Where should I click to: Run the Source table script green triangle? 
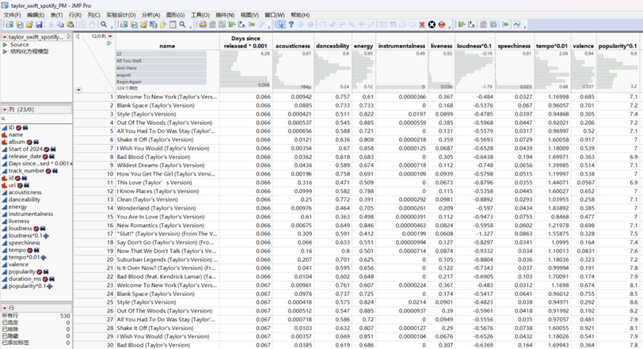5,44
